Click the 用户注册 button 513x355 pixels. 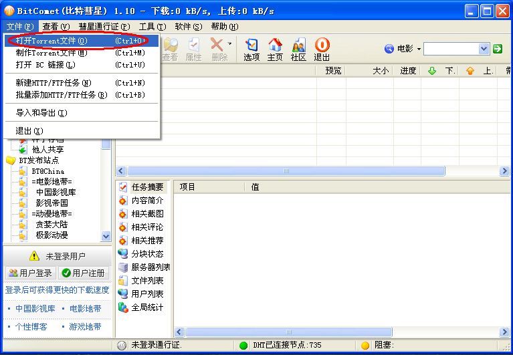(x=84, y=273)
